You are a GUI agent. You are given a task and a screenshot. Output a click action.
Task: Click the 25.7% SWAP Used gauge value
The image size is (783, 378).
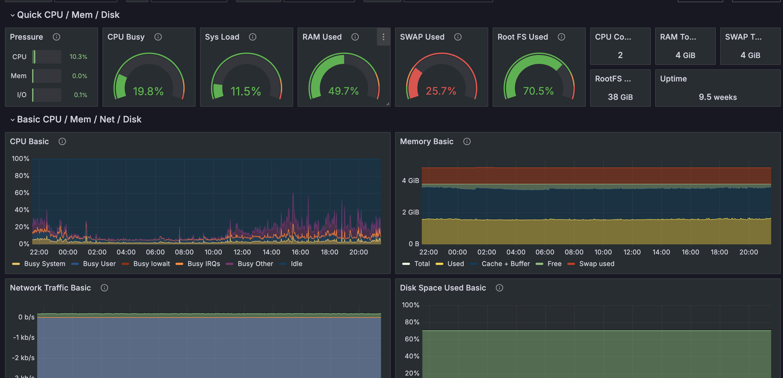click(441, 91)
